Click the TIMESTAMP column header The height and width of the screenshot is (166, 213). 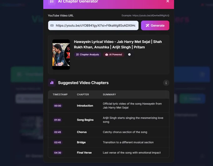pos(60,95)
